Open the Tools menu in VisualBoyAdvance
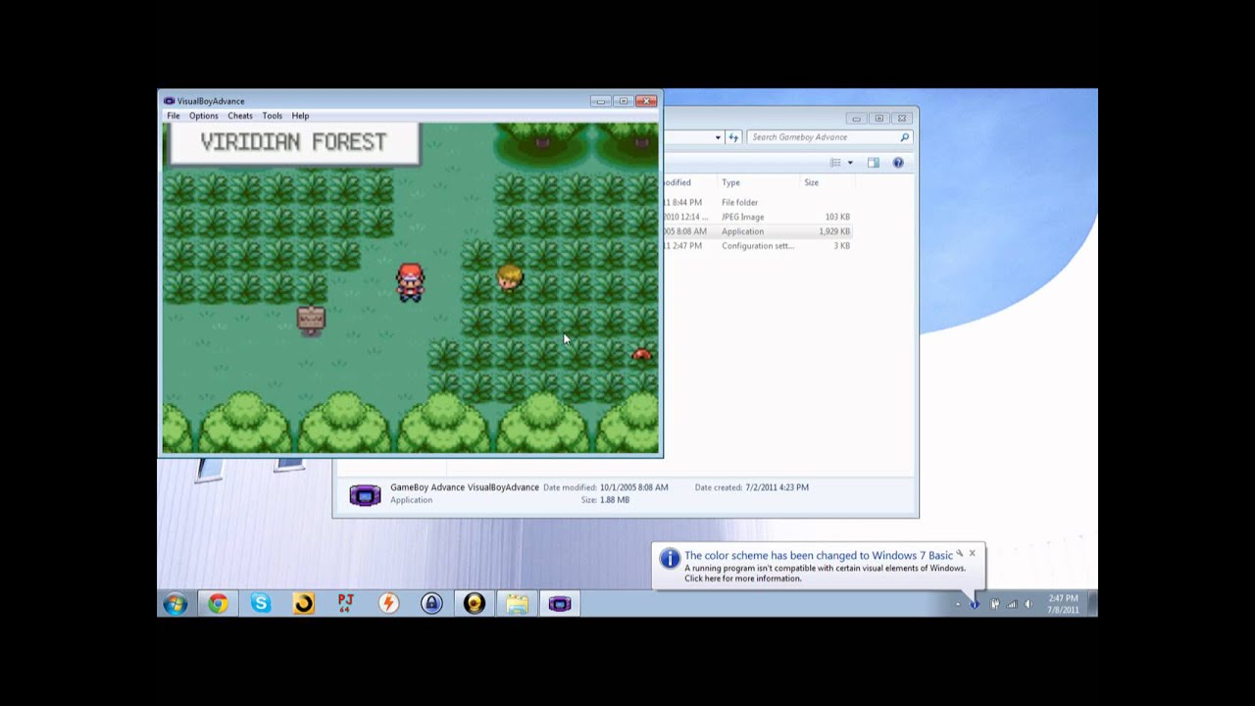This screenshot has height=706, width=1255. coord(273,116)
